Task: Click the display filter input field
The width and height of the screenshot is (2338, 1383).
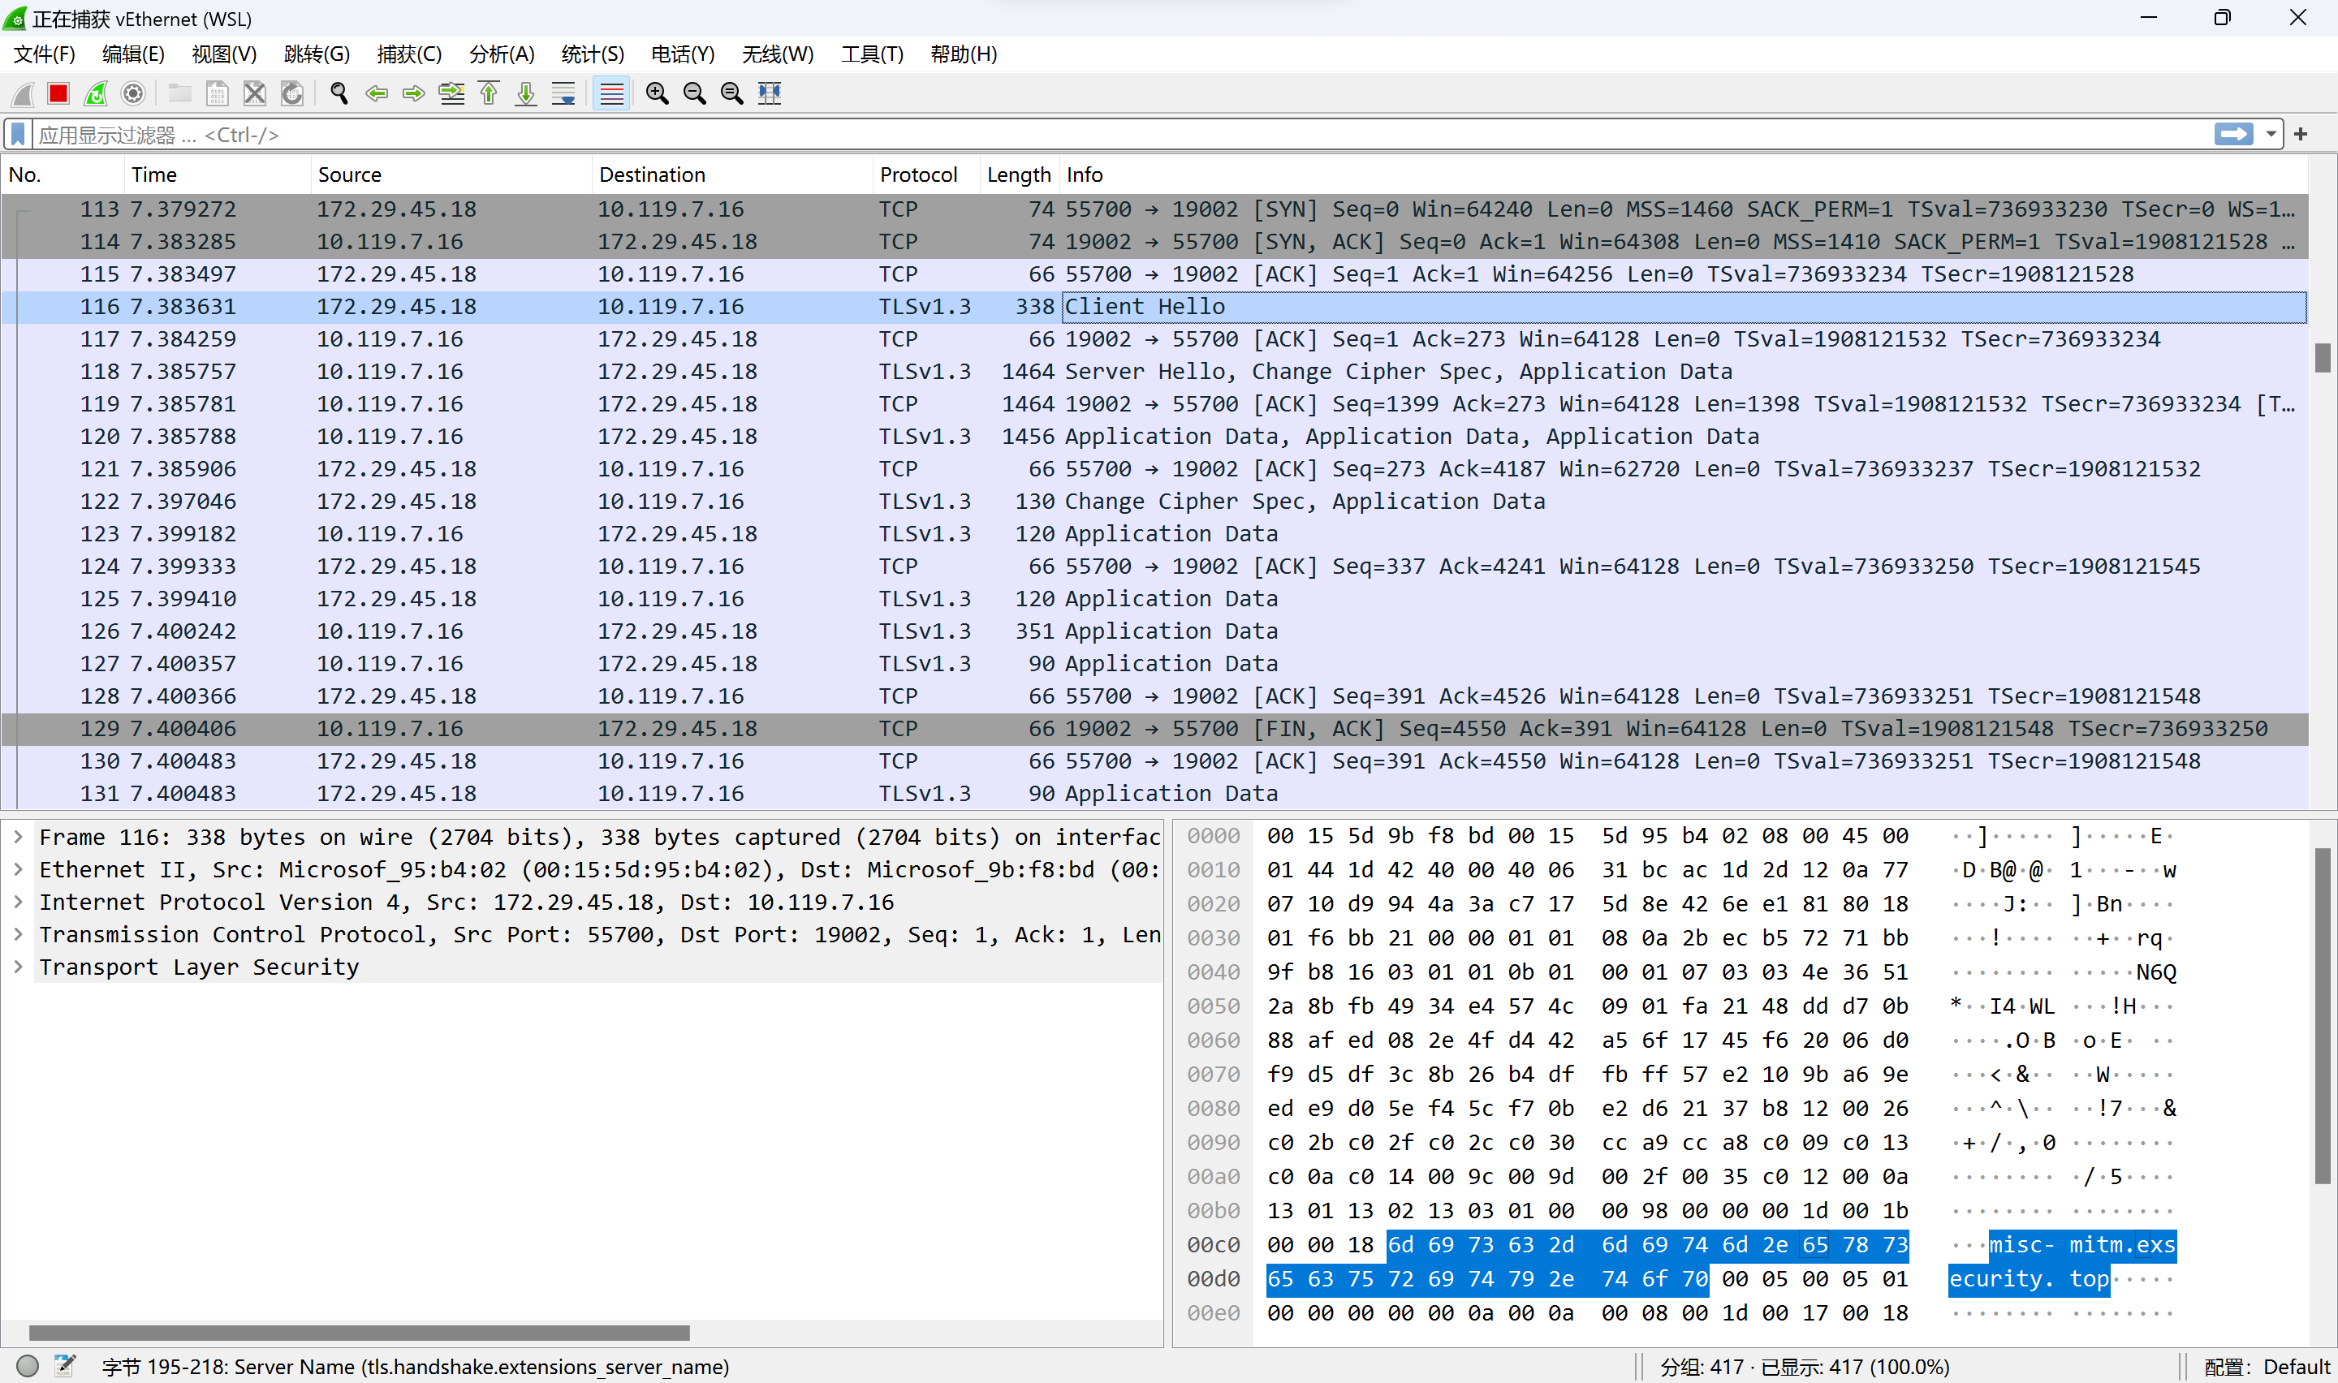Action: point(1122,134)
